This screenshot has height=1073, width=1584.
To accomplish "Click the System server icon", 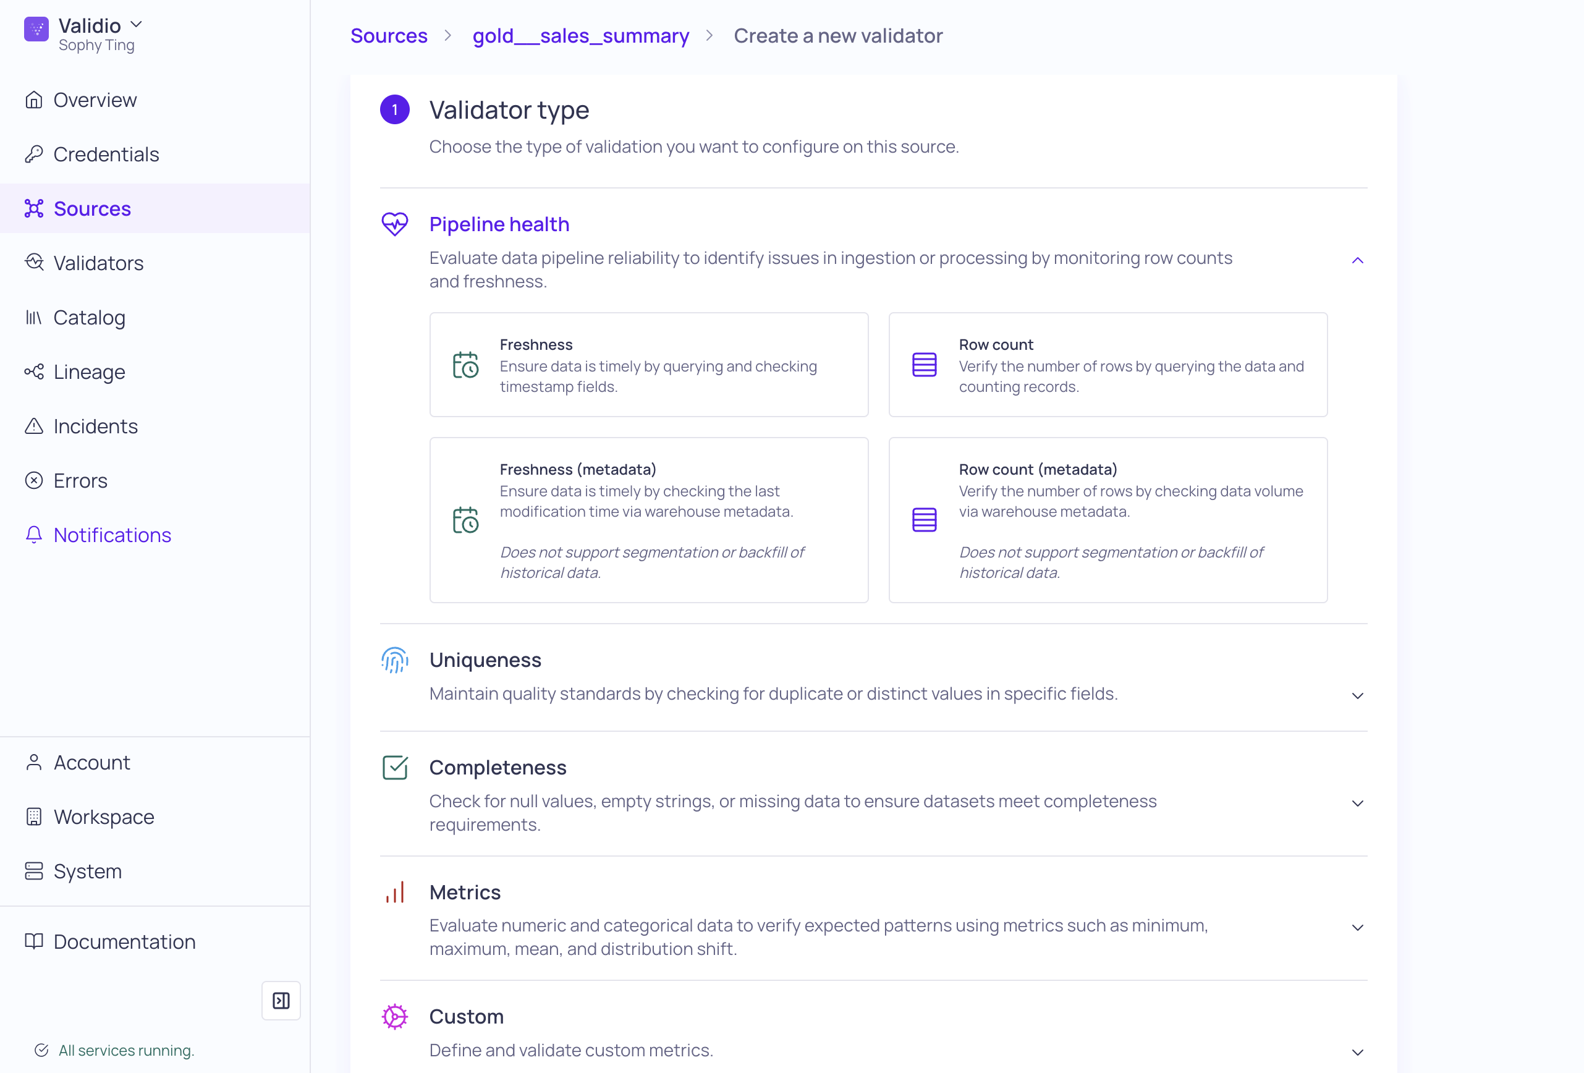I will 34,872.
